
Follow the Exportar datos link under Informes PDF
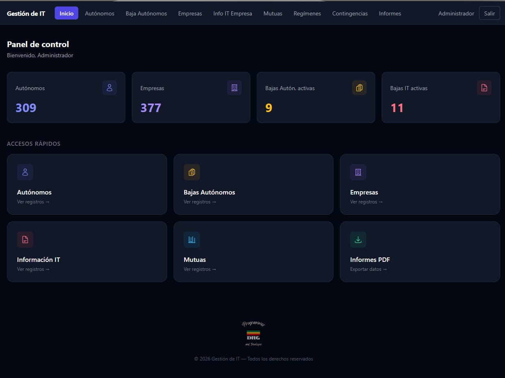(368, 269)
